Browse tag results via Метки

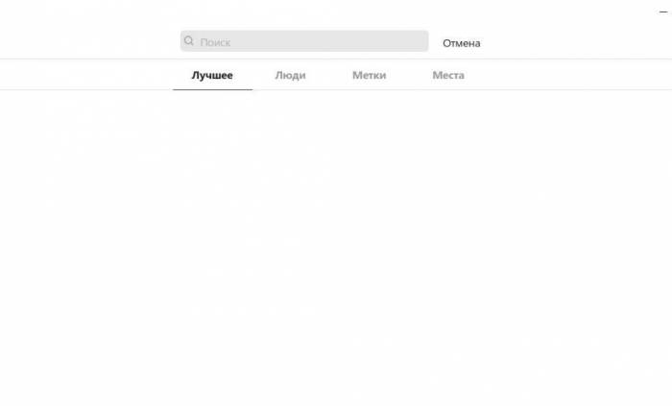pos(369,76)
